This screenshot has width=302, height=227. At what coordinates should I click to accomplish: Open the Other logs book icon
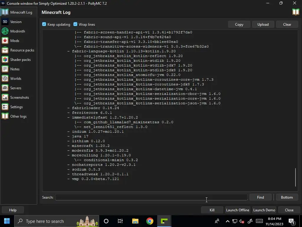tap(5, 116)
